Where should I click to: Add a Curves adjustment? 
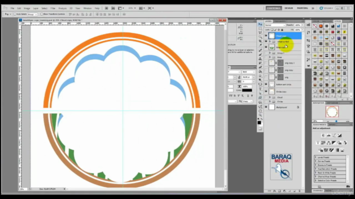334,135
